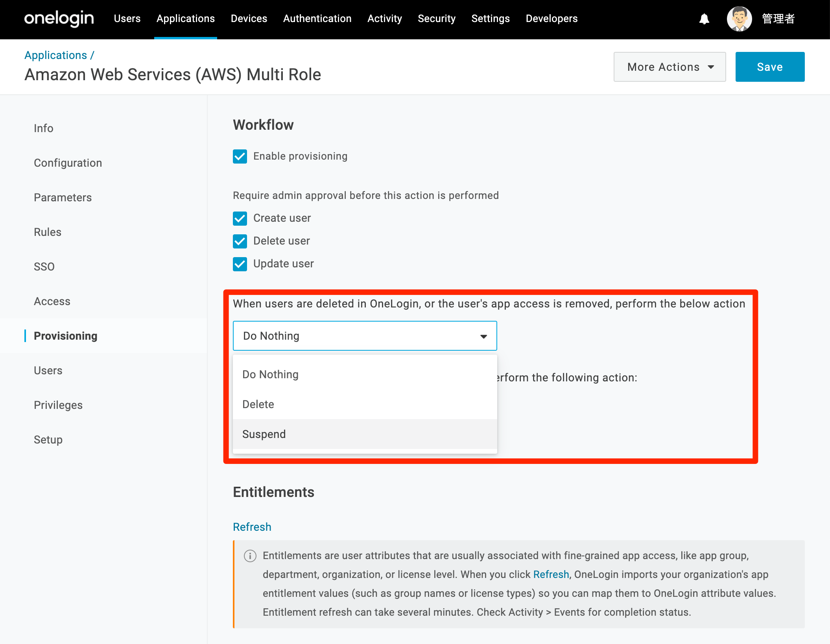The image size is (830, 644).
Task: Open the Developers navbar menu
Action: click(551, 18)
